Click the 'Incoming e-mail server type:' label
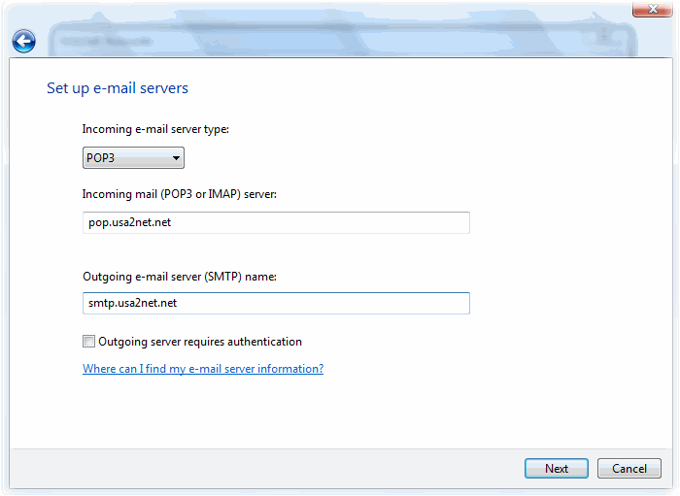 coord(155,129)
